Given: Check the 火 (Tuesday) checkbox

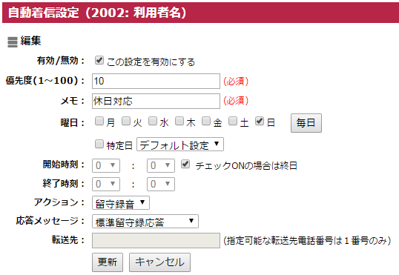Looking at the screenshot, I should (125, 121).
